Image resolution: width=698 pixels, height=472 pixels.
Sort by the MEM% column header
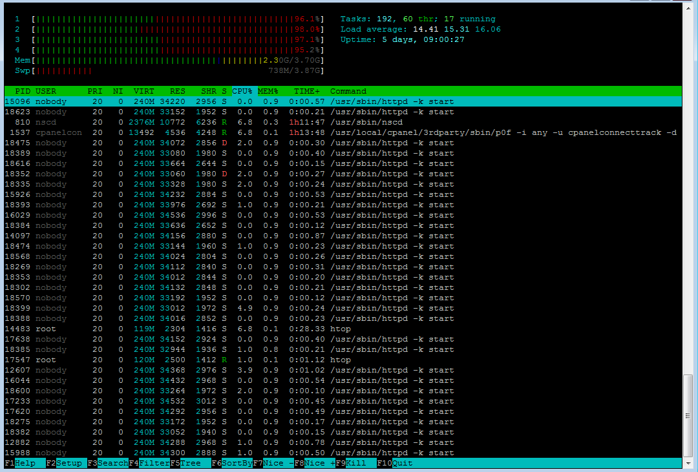pyautogui.click(x=268, y=91)
